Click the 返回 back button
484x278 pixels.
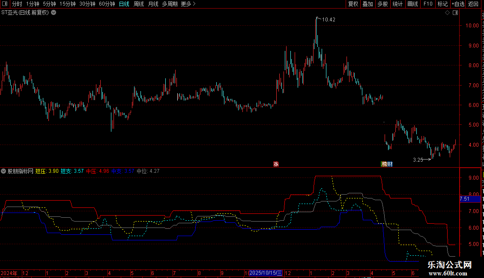click(473, 4)
